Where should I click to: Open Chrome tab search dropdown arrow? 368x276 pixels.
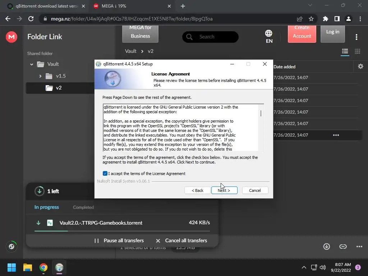[x=310, y=5]
